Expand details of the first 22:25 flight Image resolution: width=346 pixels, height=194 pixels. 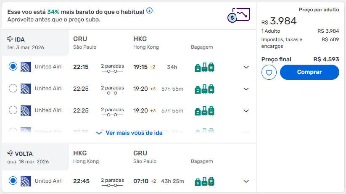(246, 89)
